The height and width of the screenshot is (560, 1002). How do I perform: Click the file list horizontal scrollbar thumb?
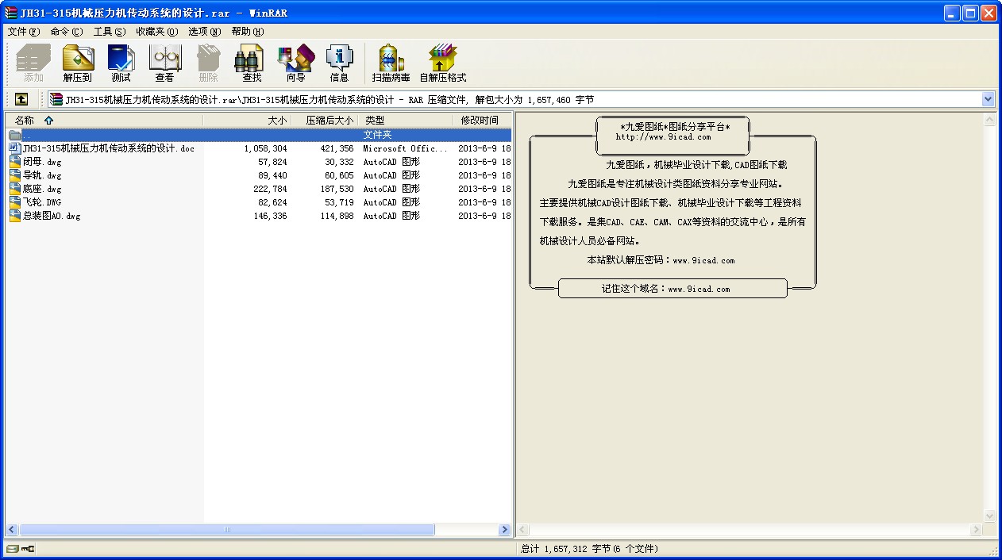[x=227, y=529]
